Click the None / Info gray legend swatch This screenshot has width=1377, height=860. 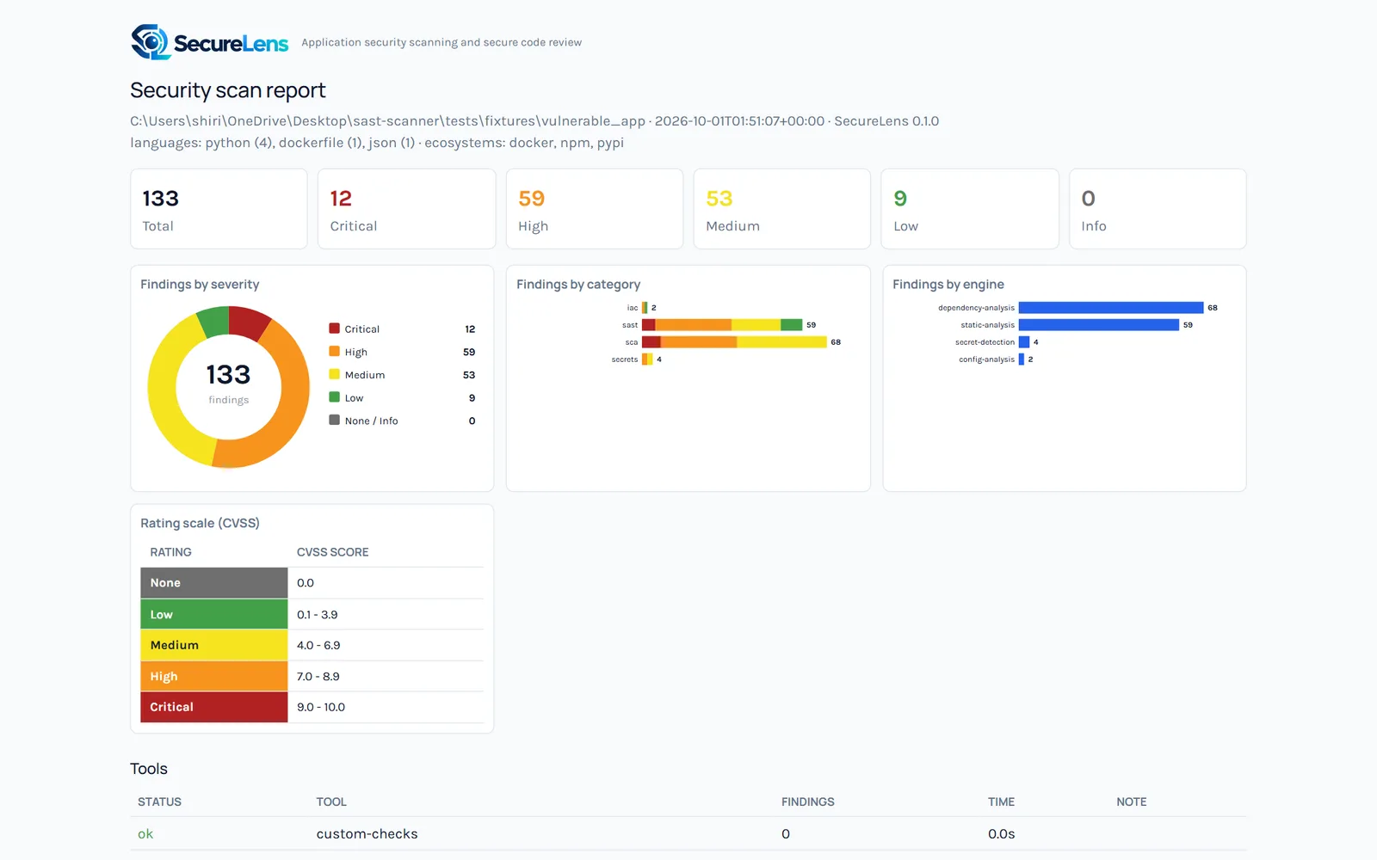click(x=334, y=420)
